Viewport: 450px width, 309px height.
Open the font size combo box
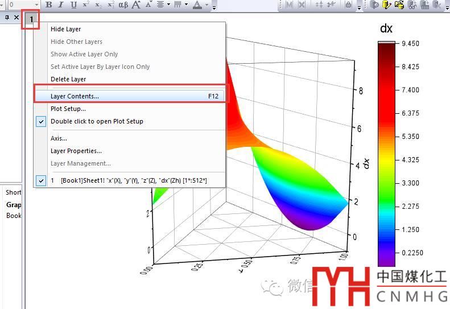[23, 5]
